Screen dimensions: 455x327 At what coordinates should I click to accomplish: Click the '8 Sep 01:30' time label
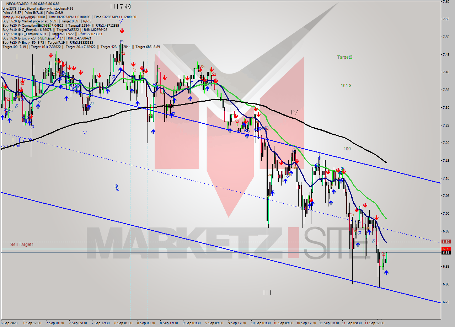[x=123, y=323]
